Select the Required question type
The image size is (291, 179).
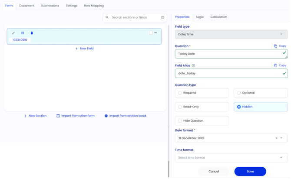[202, 93]
